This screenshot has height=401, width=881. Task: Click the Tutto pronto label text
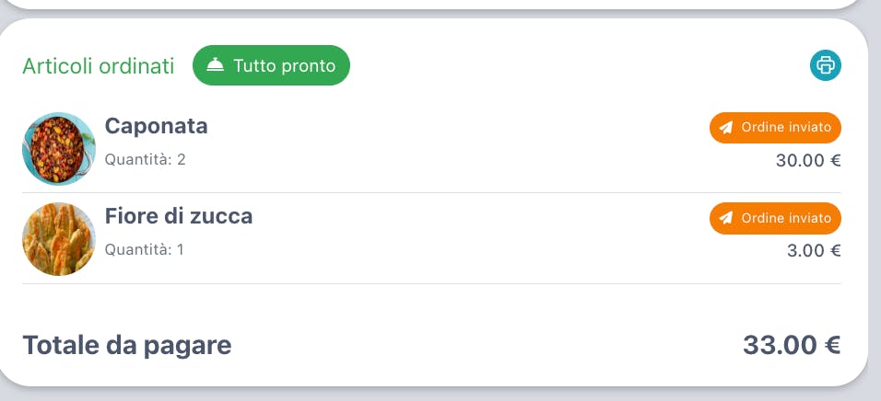pos(285,65)
